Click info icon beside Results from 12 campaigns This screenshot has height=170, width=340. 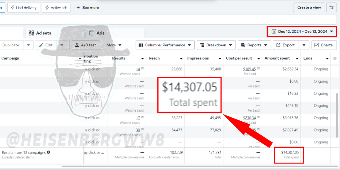click(48, 152)
